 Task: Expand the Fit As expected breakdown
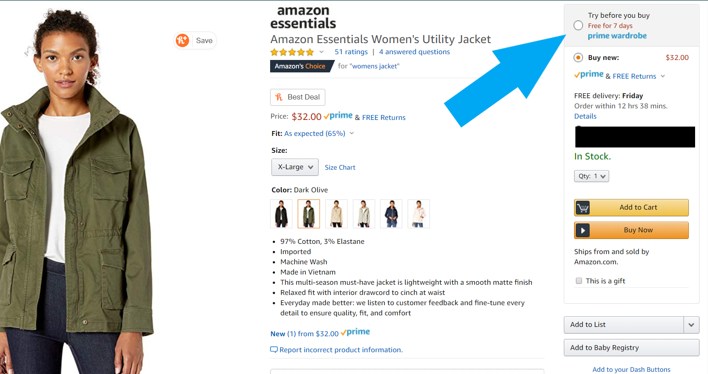coord(351,133)
